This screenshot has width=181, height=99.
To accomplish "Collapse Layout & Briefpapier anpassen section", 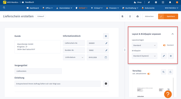I will (172, 34).
